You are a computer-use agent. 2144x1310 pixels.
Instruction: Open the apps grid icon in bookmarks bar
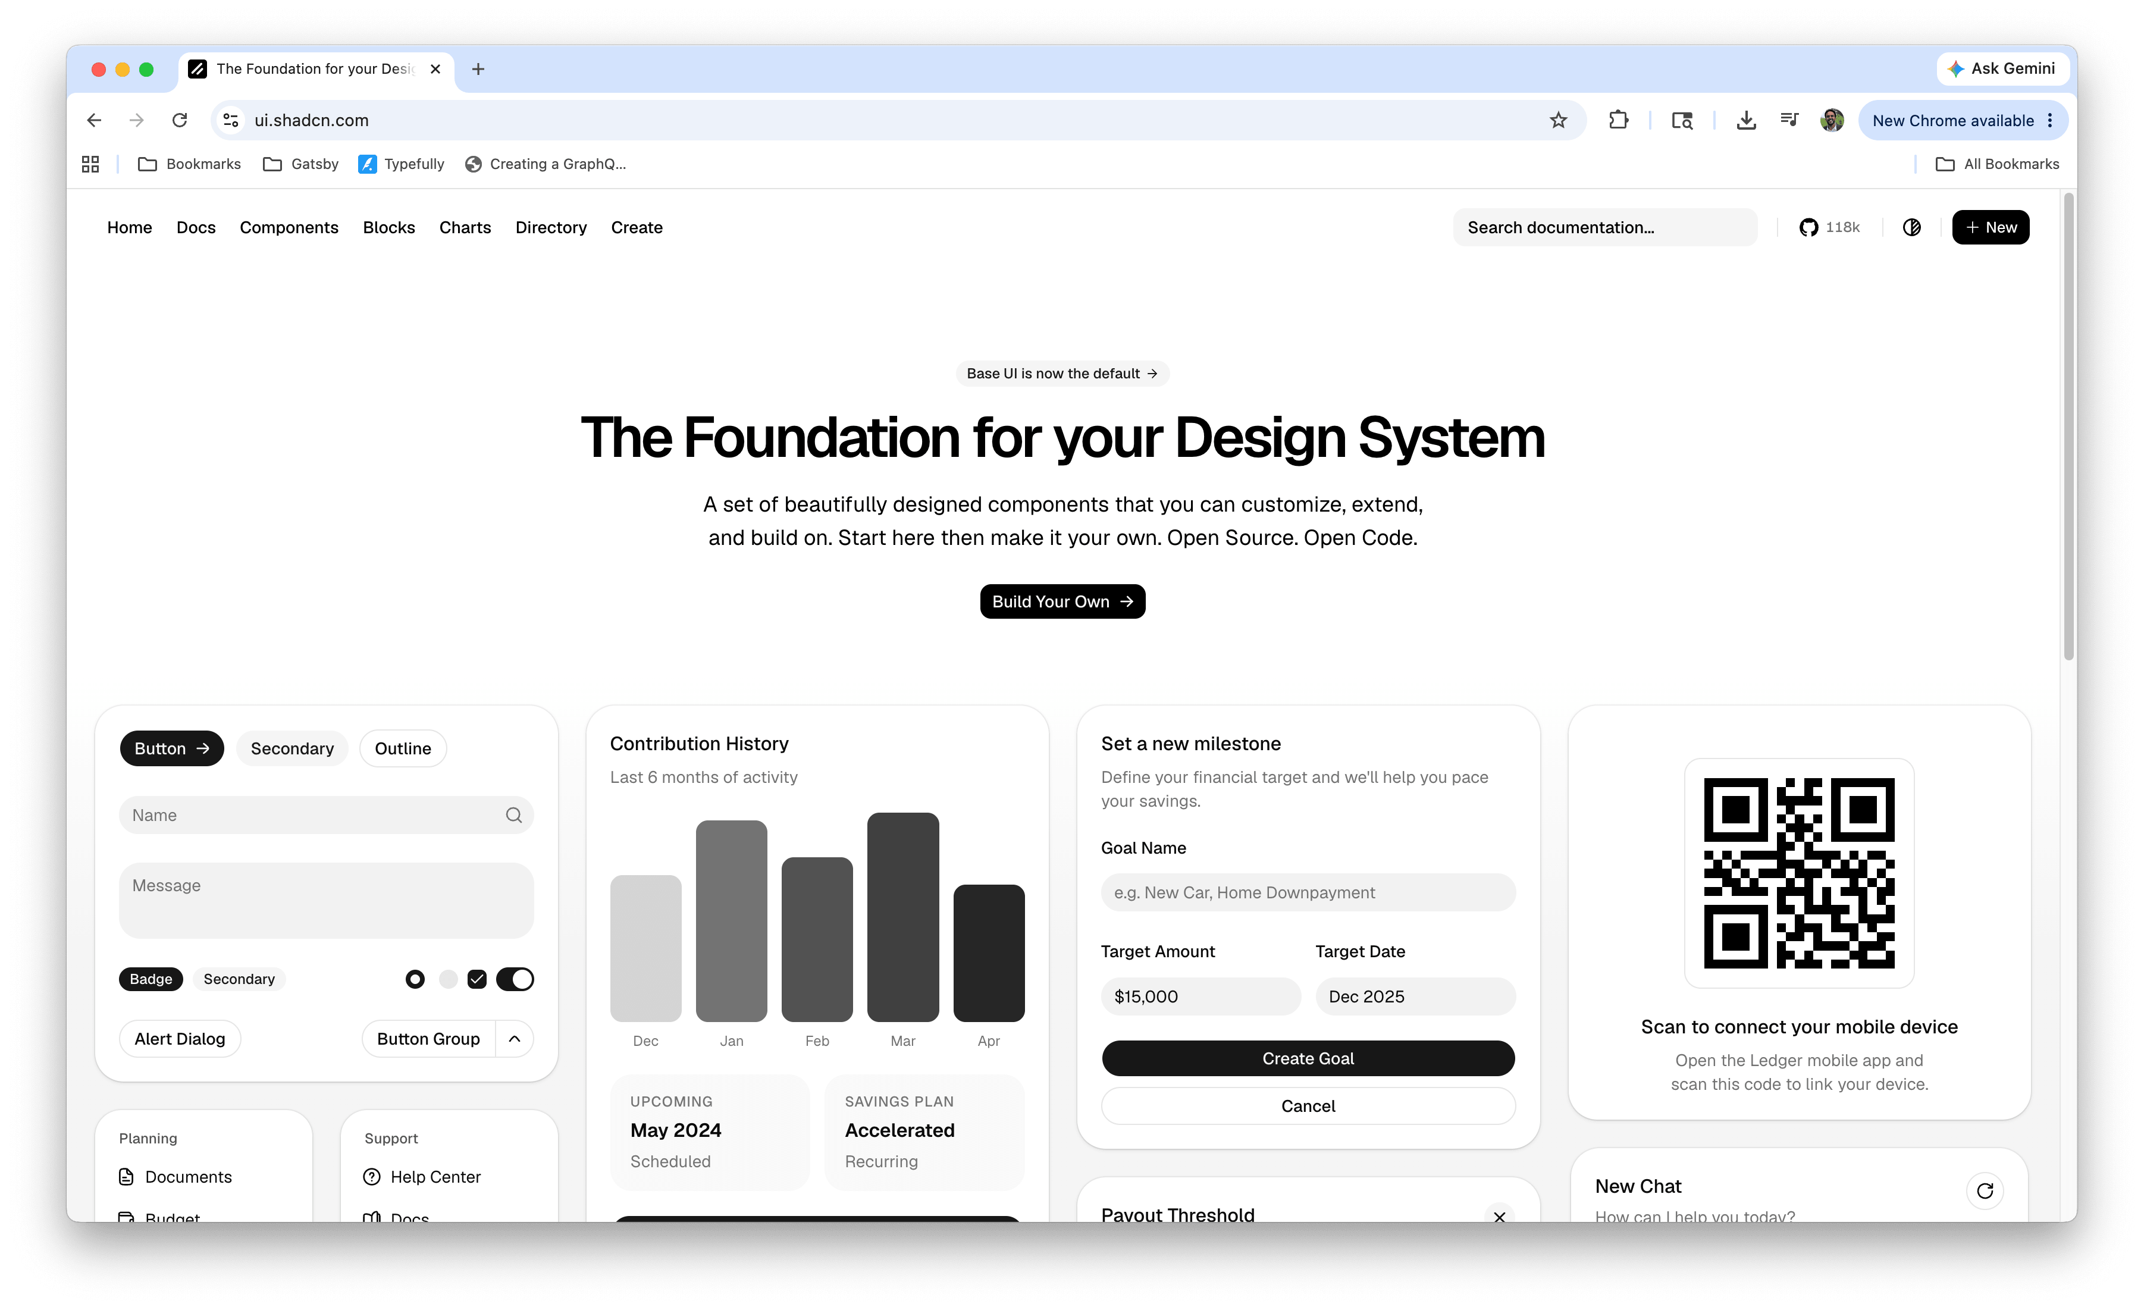(90, 164)
